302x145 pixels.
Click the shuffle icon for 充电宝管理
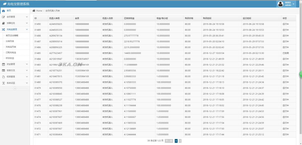[3, 29]
